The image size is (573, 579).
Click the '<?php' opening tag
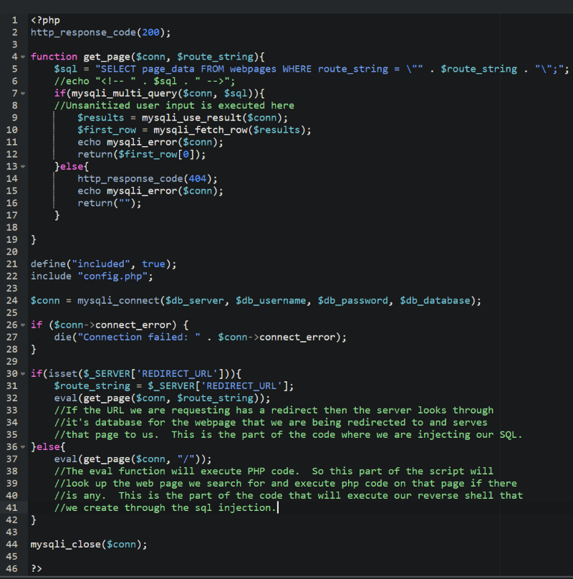(x=45, y=20)
